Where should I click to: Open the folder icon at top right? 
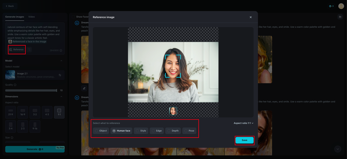coord(340,17)
